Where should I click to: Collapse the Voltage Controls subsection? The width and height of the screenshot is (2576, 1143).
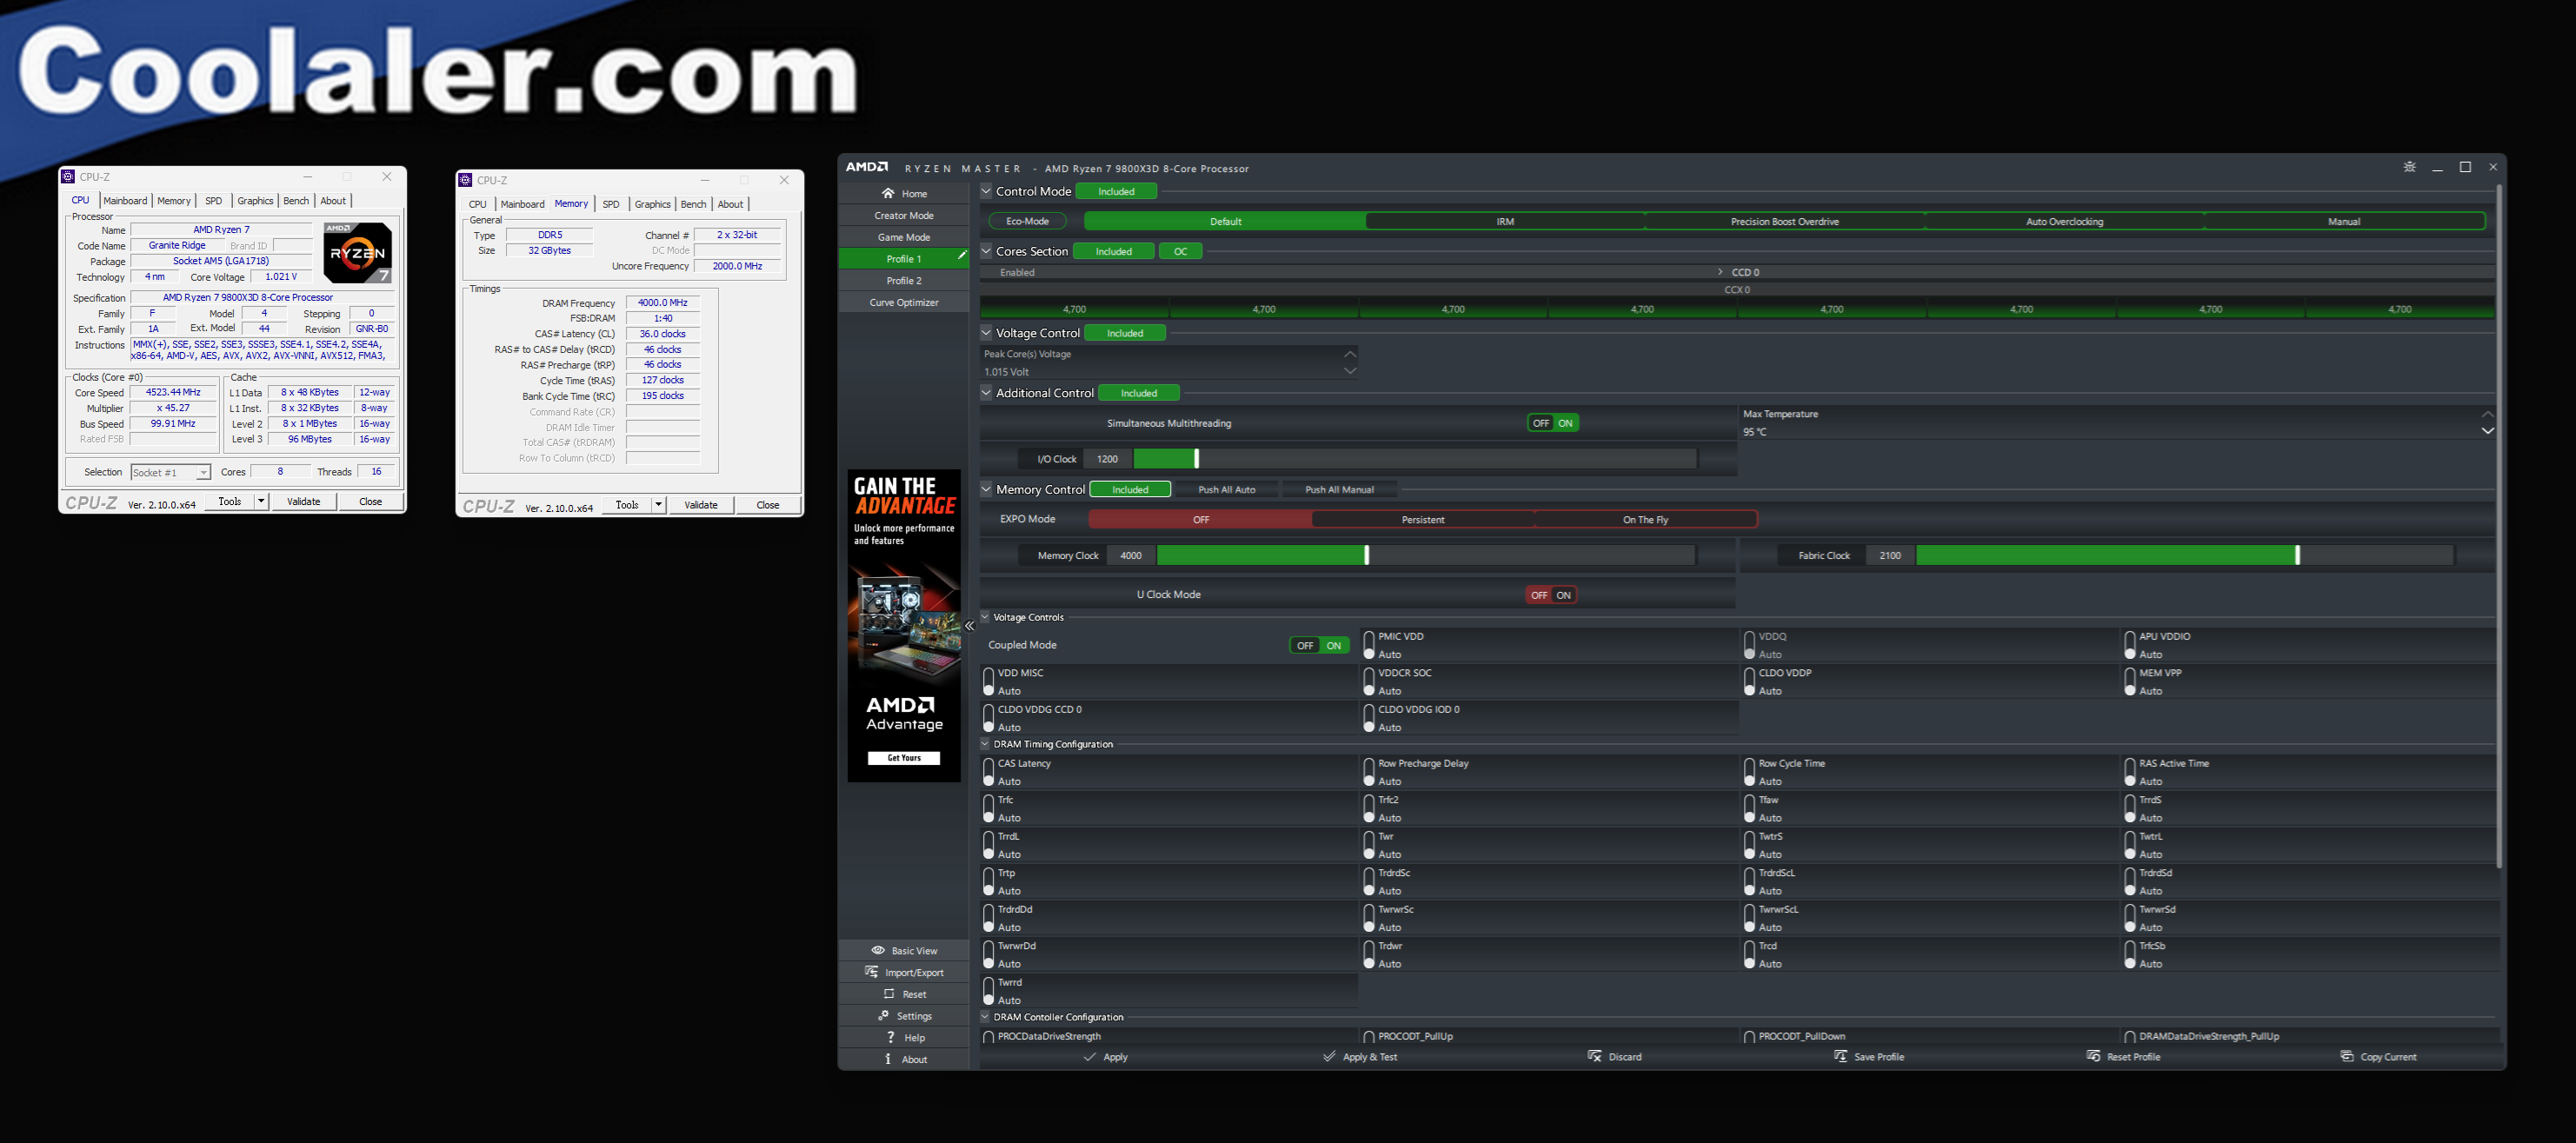click(x=985, y=617)
